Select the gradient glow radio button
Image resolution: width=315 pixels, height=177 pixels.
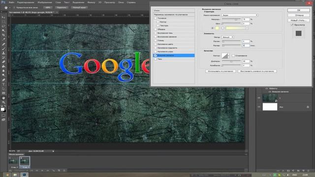[223, 28]
